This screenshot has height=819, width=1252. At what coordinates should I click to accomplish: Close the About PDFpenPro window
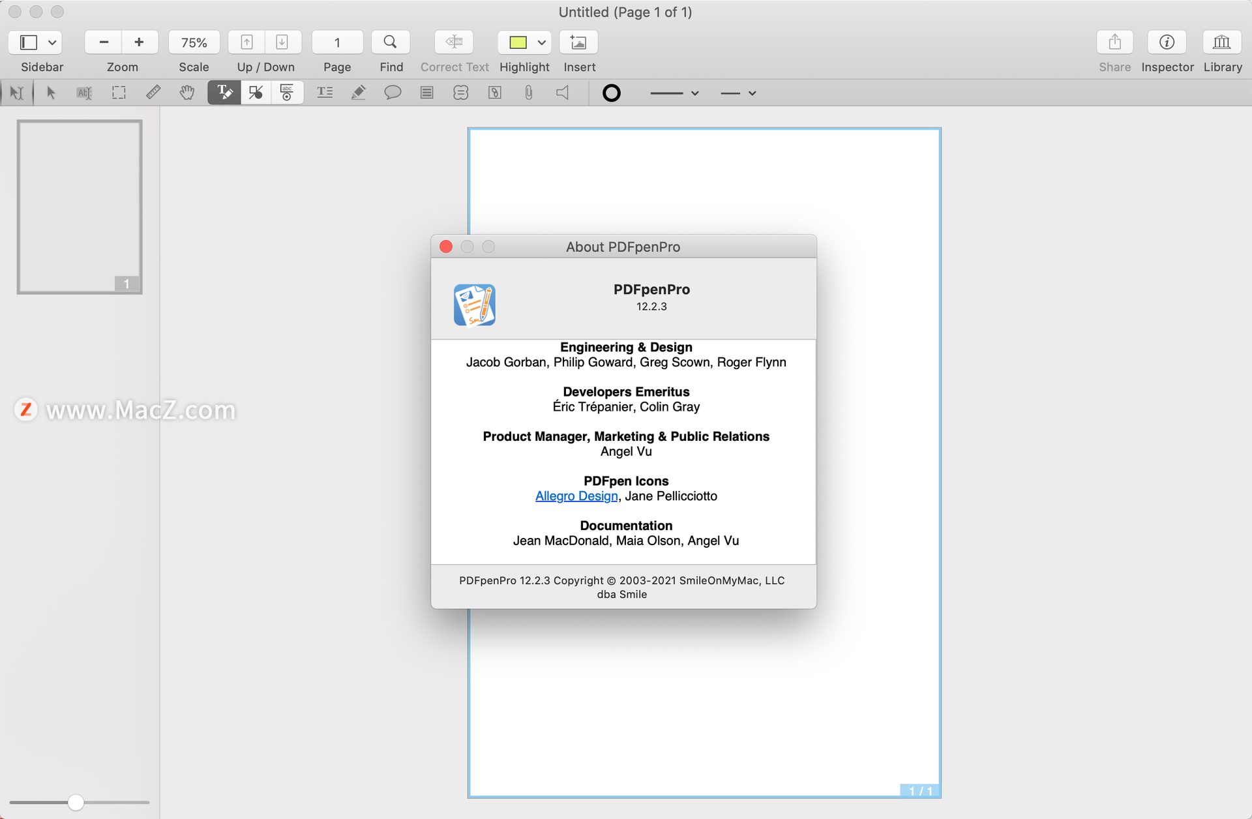[x=446, y=246]
